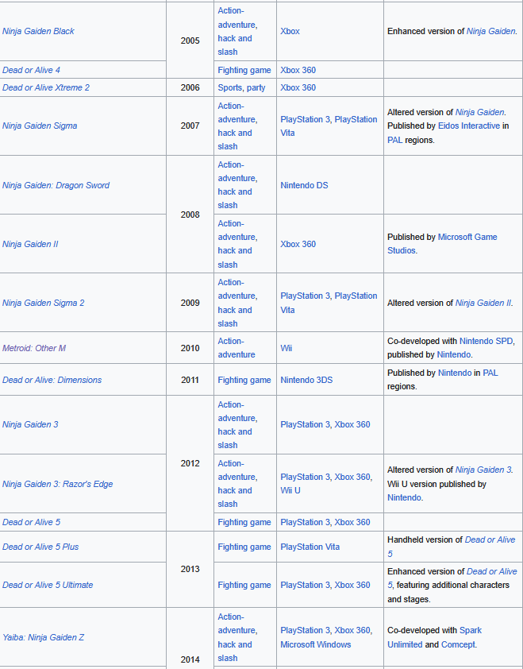Click Wii platform link
The width and height of the screenshot is (523, 669).
point(286,348)
